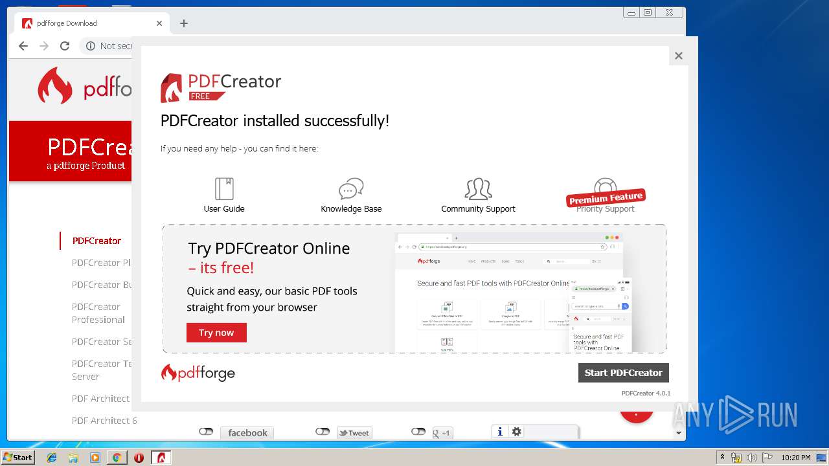Click the volume speaker tray icon
This screenshot has width=829, height=466.
tap(751, 458)
